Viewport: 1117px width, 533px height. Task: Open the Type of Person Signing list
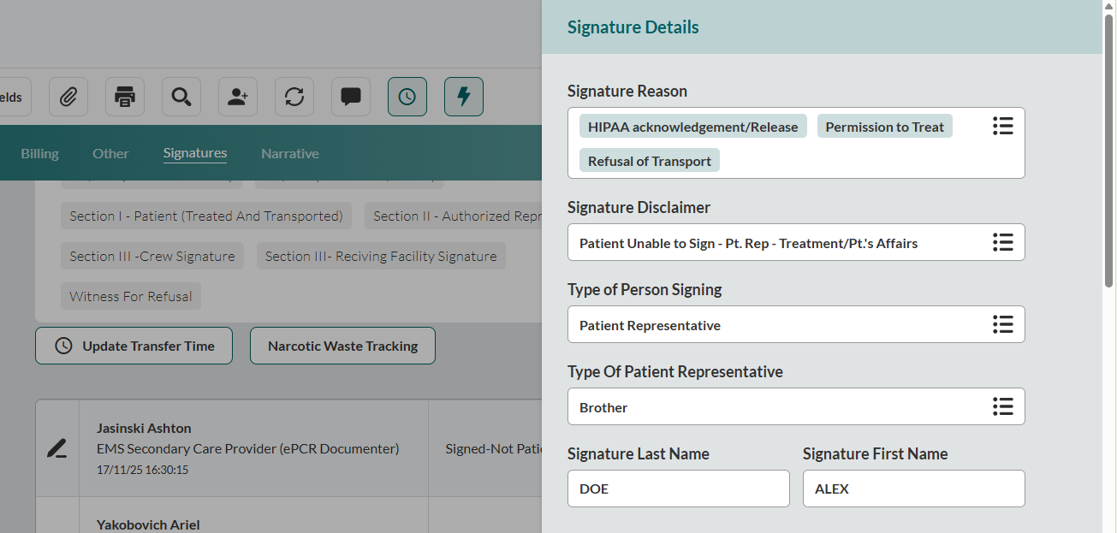click(1002, 324)
